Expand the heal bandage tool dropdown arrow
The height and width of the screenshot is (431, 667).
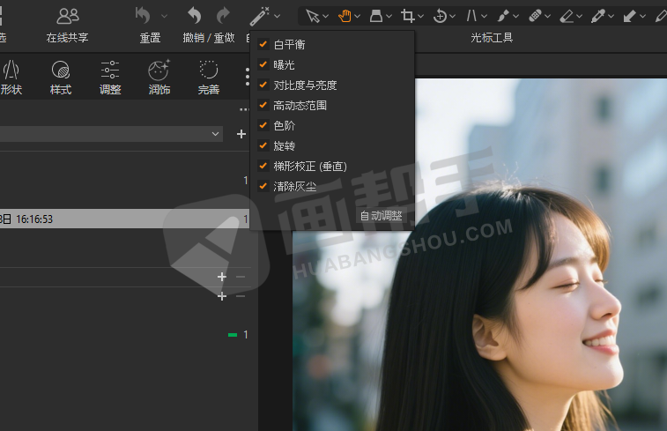pyautogui.click(x=548, y=17)
